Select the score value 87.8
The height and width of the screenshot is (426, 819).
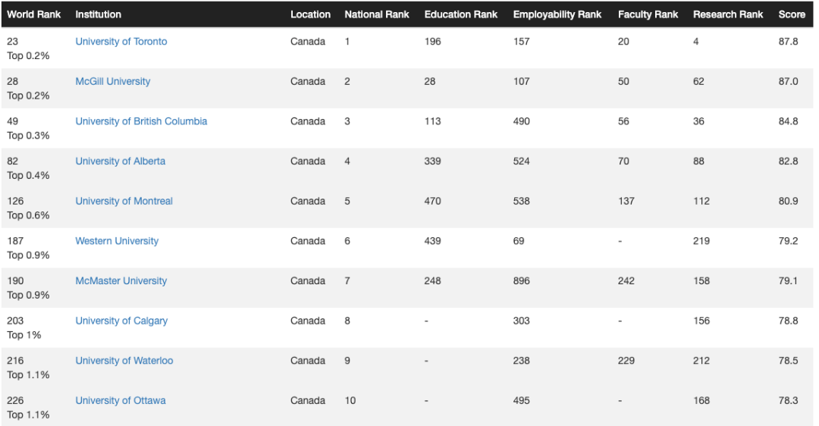788,41
